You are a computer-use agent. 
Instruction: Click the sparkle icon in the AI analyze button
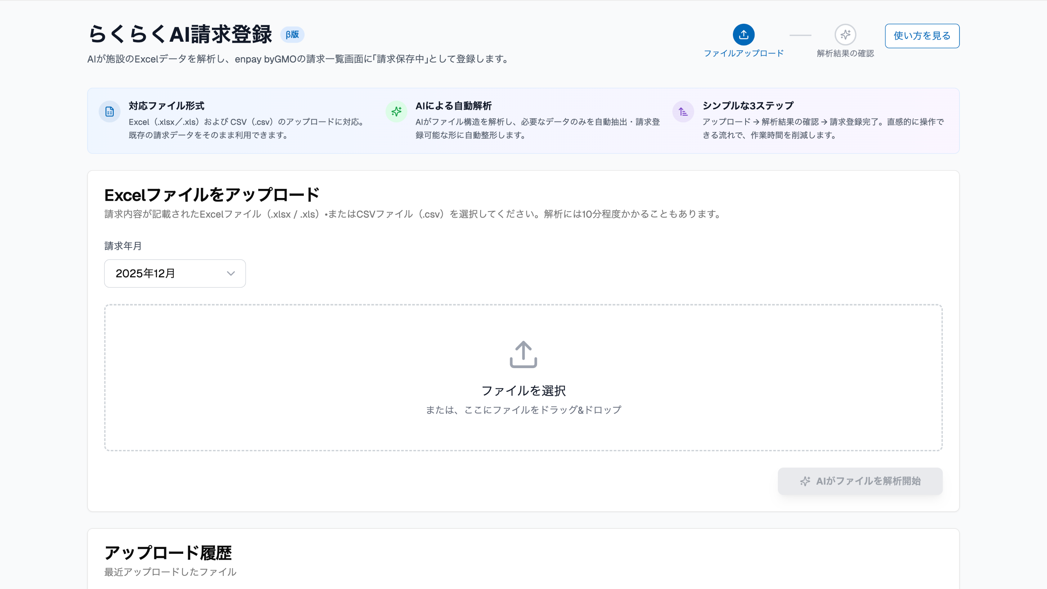(x=805, y=481)
